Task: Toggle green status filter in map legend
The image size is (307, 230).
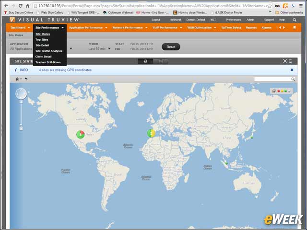Action: click(x=286, y=91)
